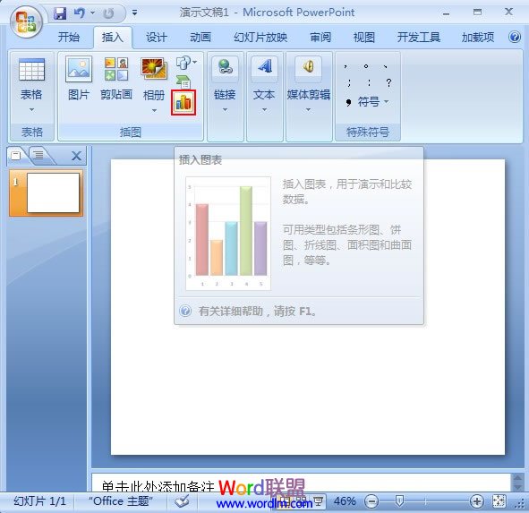Insert the question mark special symbol
The image size is (529, 513).
point(389,82)
